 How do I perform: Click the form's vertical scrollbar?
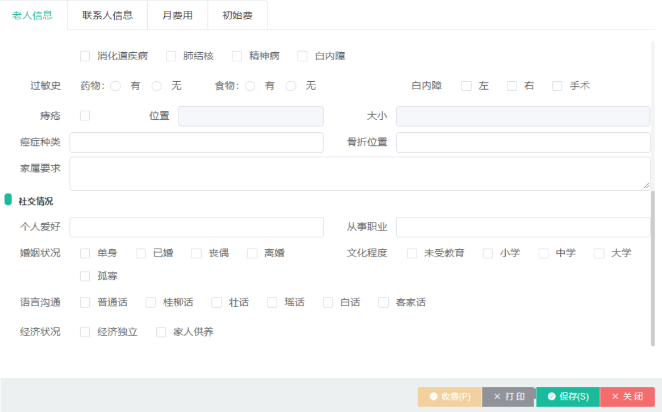(x=653, y=268)
